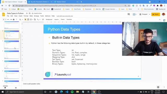The image size is (167, 94).
Task: Switch to the Newton School browser tab
Action: point(66,2)
